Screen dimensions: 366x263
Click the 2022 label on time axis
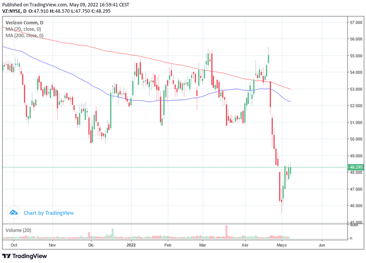(131, 245)
